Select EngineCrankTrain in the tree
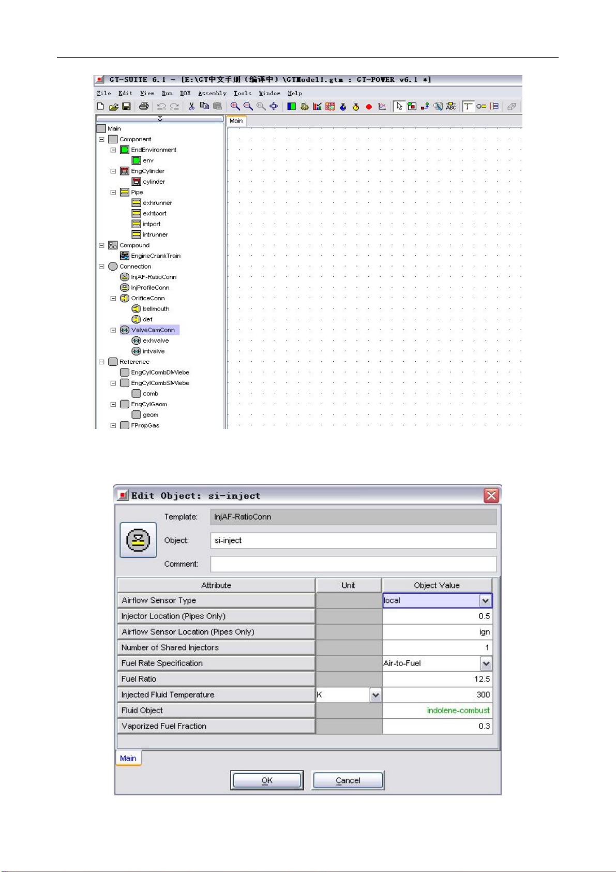Image resolution: width=616 pixels, height=872 pixels. [155, 256]
